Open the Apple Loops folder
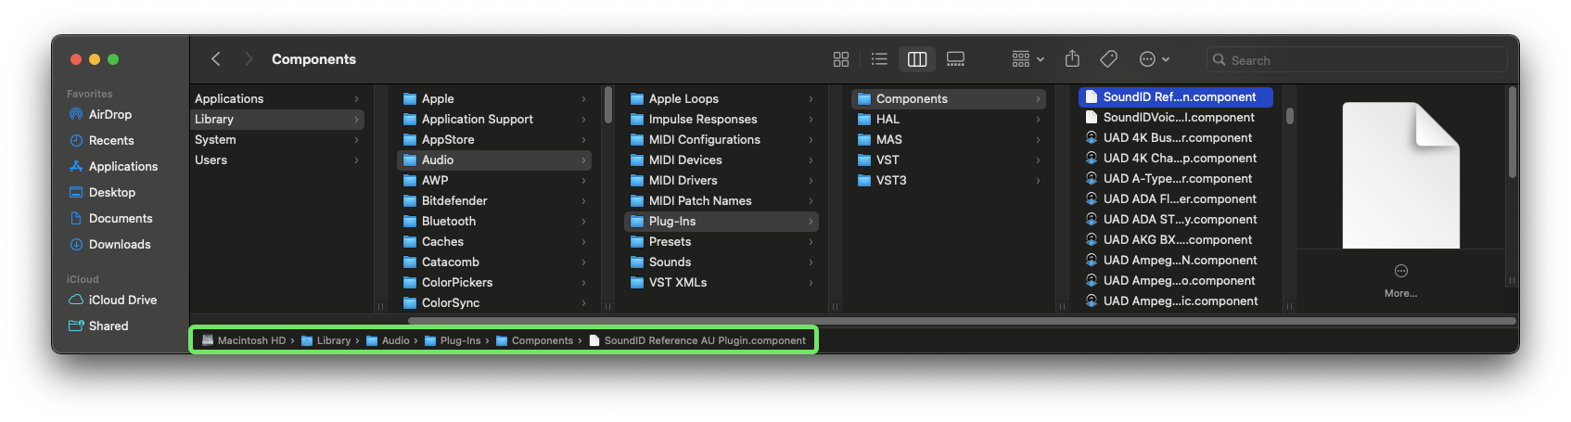 click(722, 98)
